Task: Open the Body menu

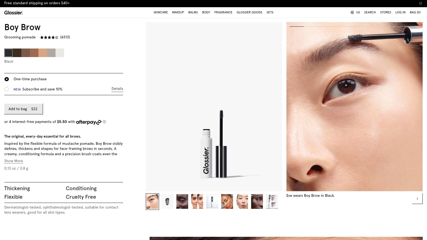Action: (x=206, y=12)
